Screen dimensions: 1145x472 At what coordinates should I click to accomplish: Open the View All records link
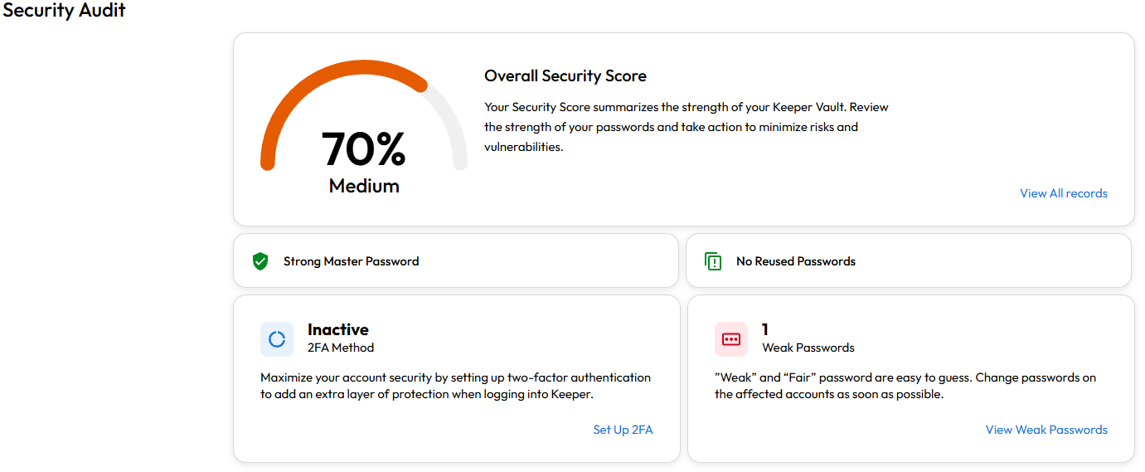pos(1063,193)
